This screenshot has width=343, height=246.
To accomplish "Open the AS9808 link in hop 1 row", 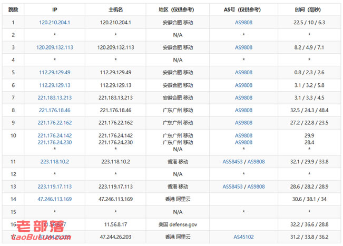I will pos(243,22).
